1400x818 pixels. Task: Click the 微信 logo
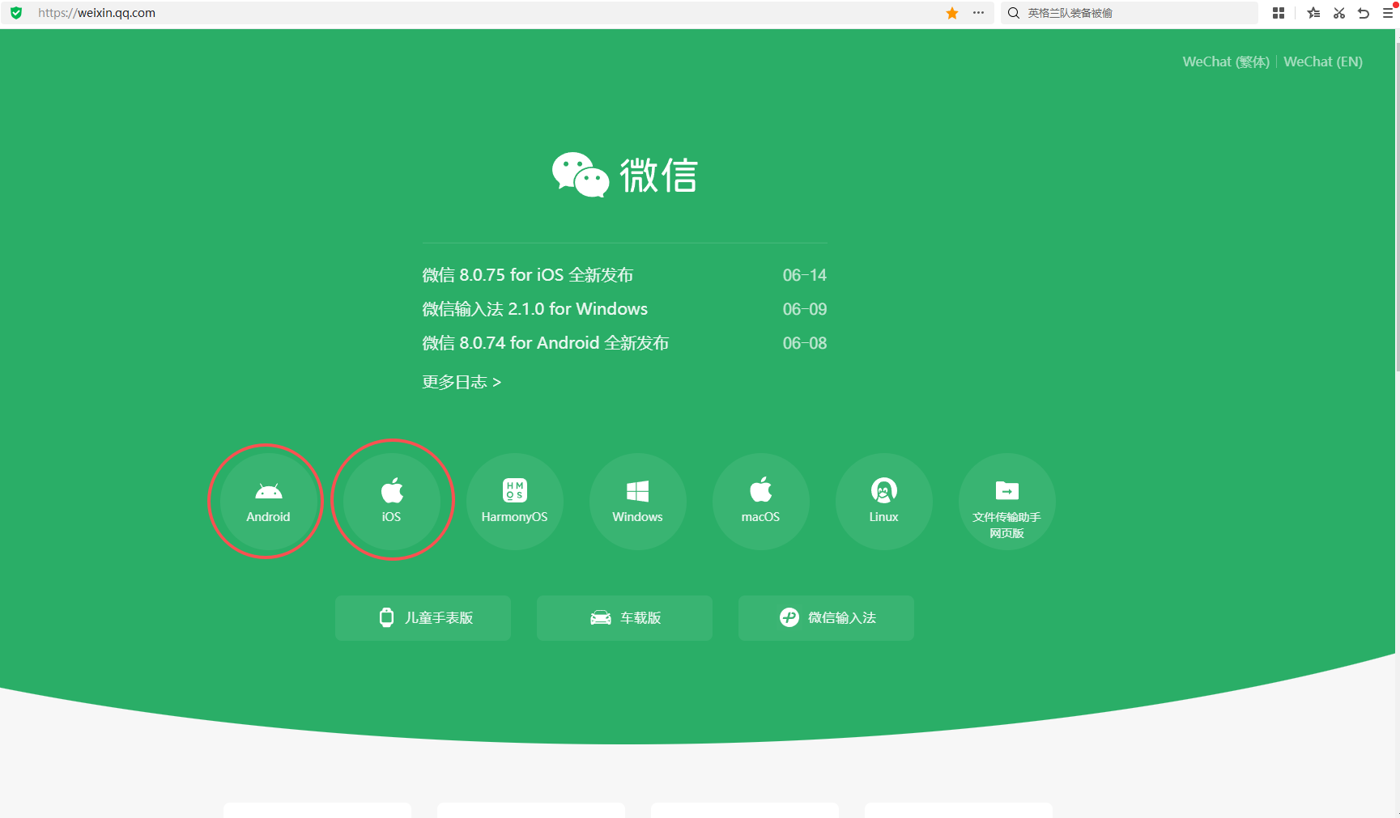[624, 175]
